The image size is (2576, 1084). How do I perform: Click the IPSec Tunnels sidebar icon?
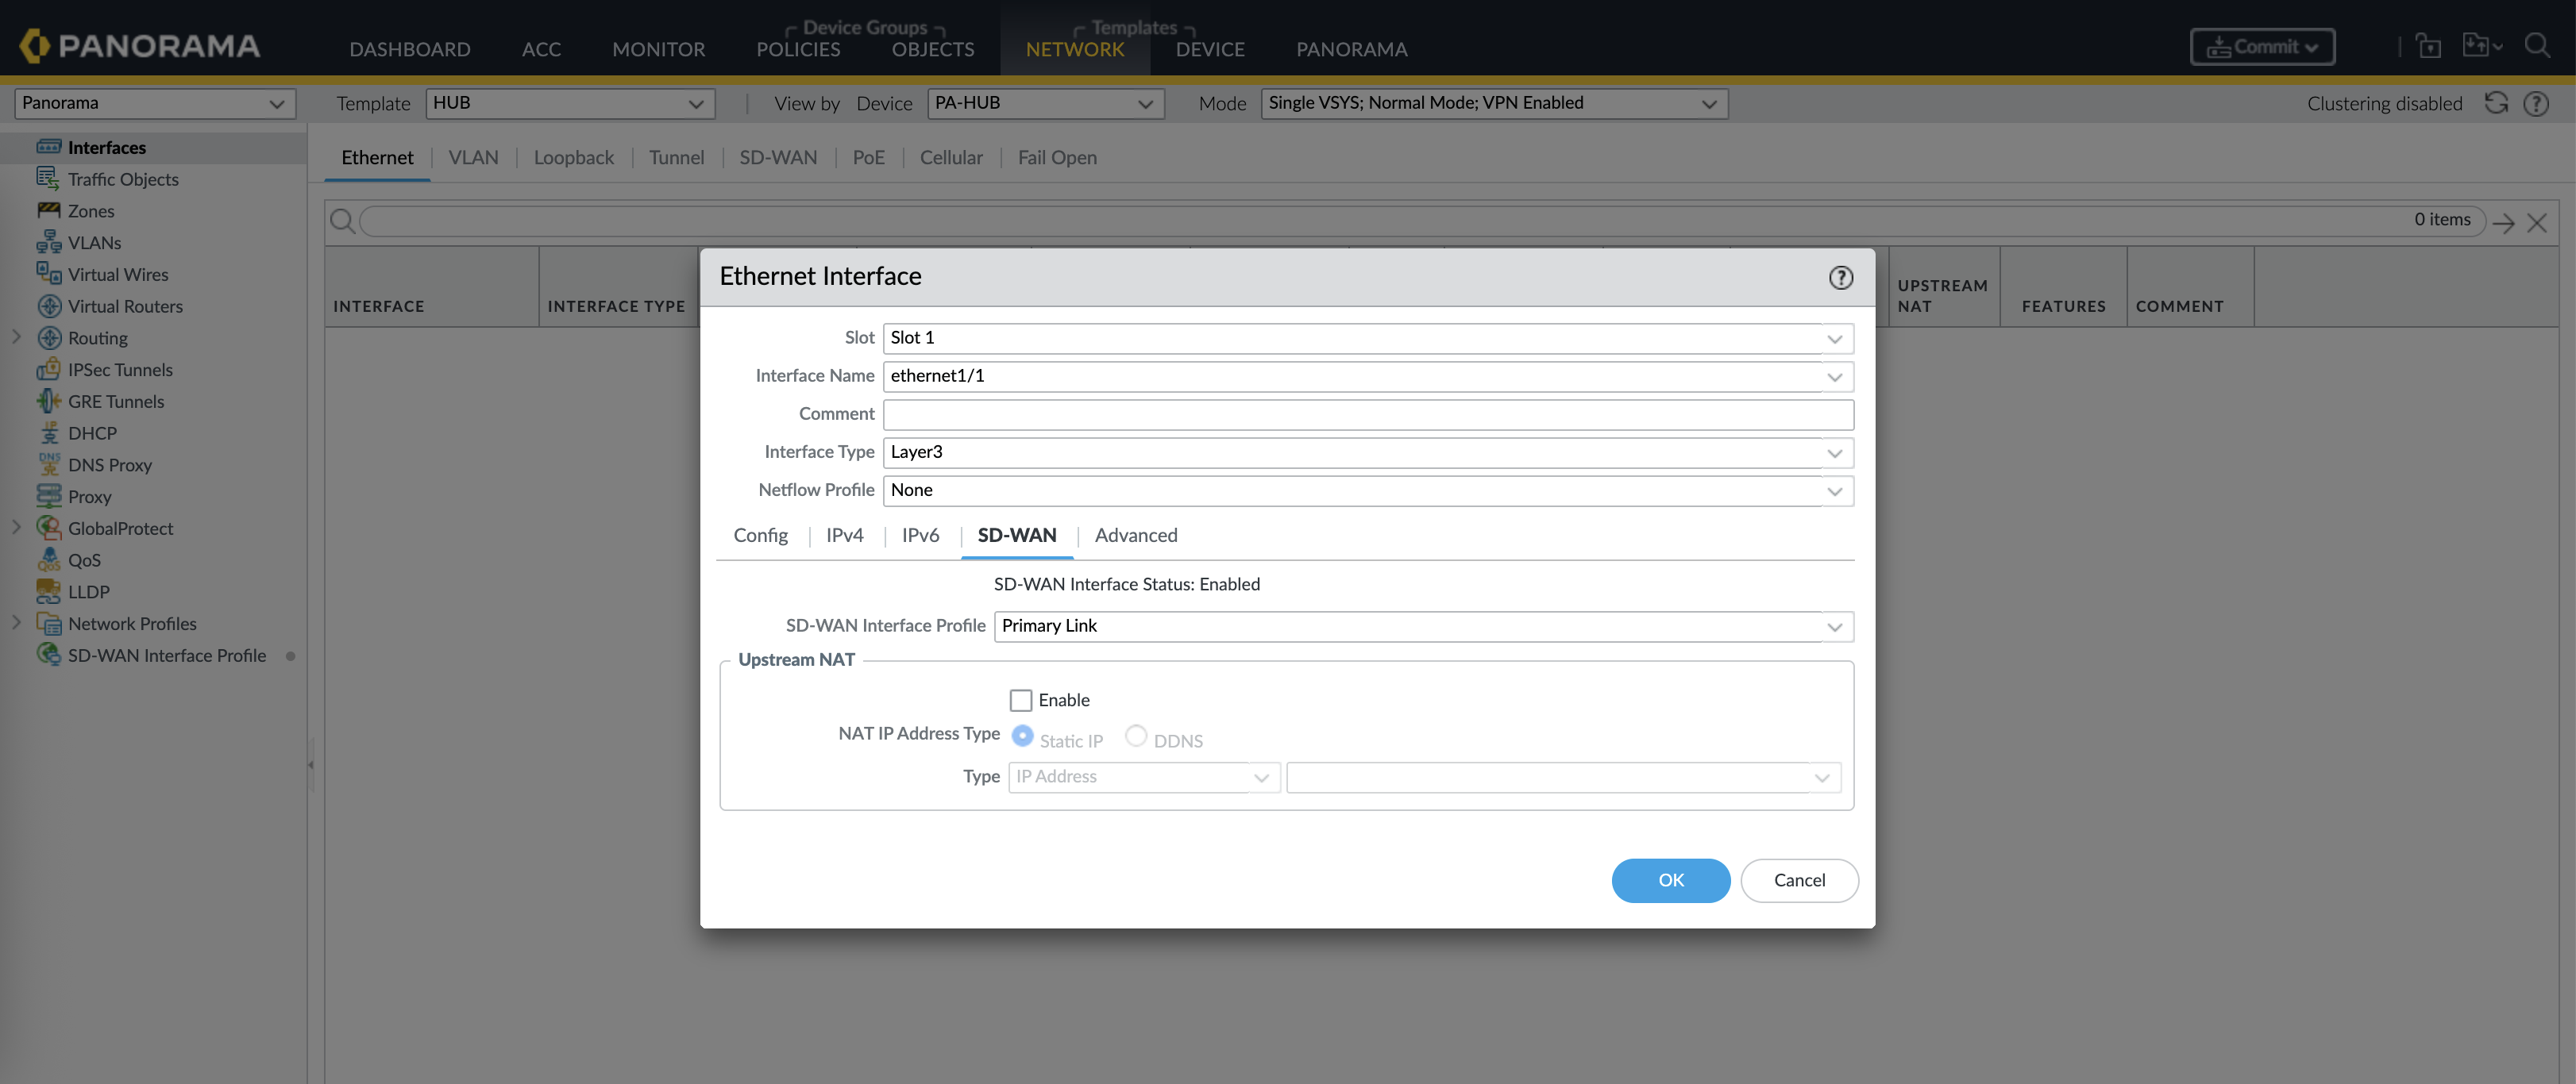coord(48,370)
